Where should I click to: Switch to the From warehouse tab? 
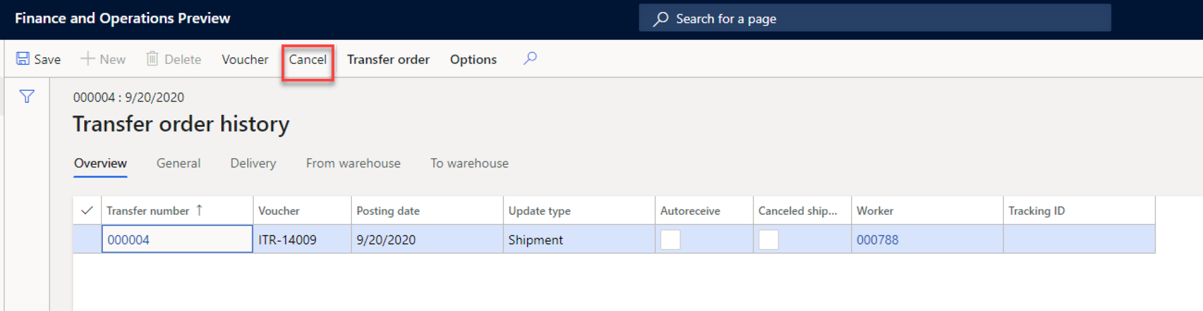[353, 163]
